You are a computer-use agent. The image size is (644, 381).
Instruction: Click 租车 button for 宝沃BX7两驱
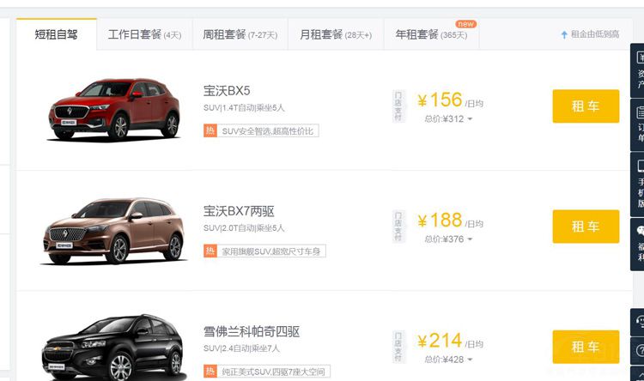point(586,227)
